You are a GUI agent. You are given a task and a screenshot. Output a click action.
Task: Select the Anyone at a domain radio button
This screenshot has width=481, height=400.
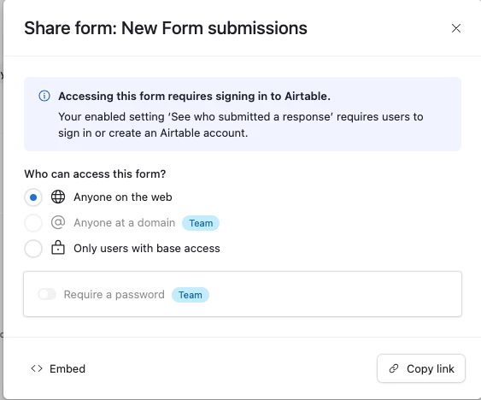(33, 222)
